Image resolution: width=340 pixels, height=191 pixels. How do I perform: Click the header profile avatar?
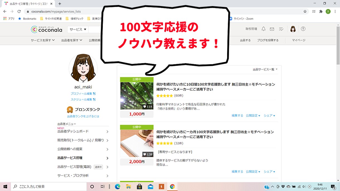pyautogui.click(x=293, y=29)
